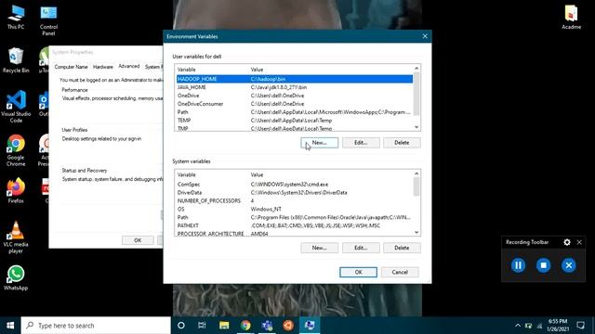Open the Windows Start menu
This screenshot has width=595, height=334.
point(10,326)
